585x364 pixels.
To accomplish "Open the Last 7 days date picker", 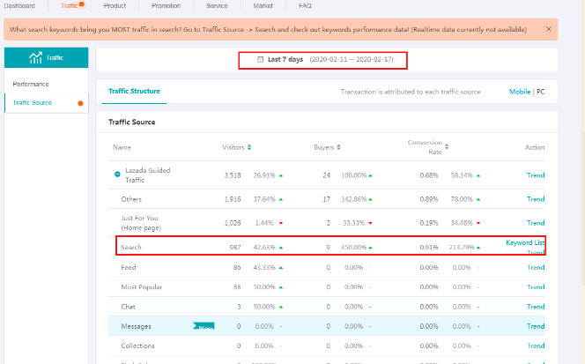I will [x=323, y=60].
